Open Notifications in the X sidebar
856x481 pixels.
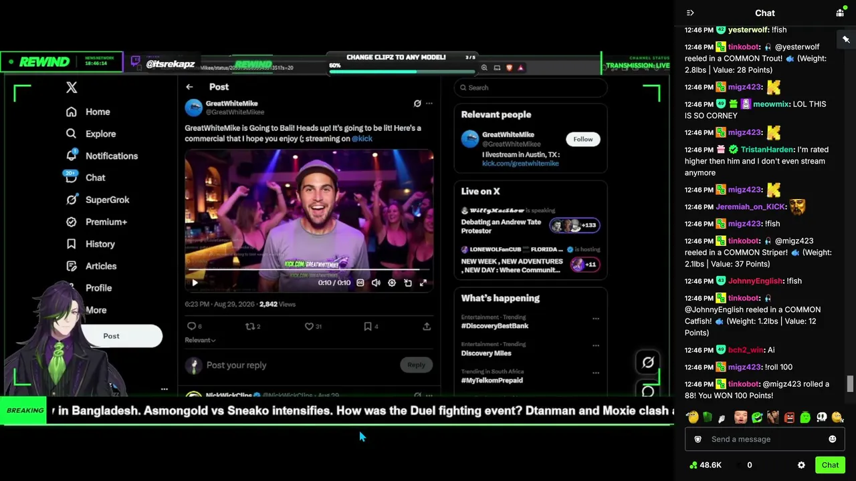102,156
